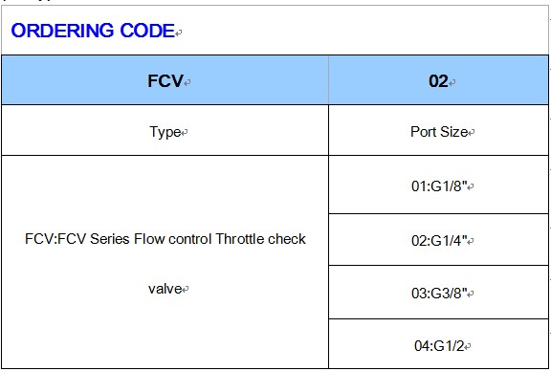The image size is (551, 371).
Task: Select the 03:G3/8" port size cell
Action: click(438, 293)
